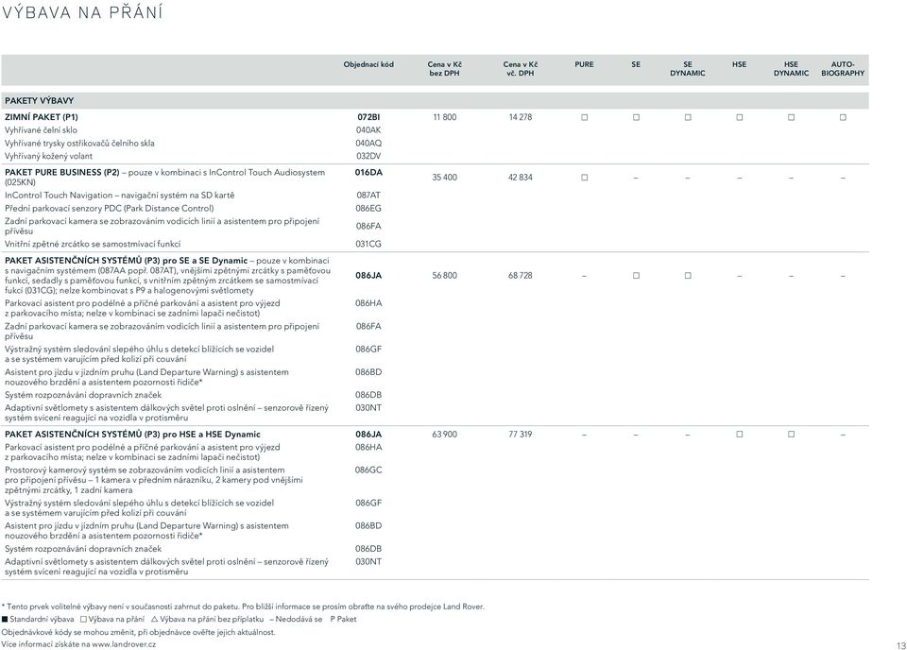Click Vyhřívané čelní sklo item

click(x=41, y=130)
